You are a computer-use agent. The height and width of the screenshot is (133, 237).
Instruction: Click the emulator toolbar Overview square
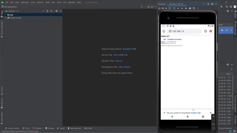point(186,8)
